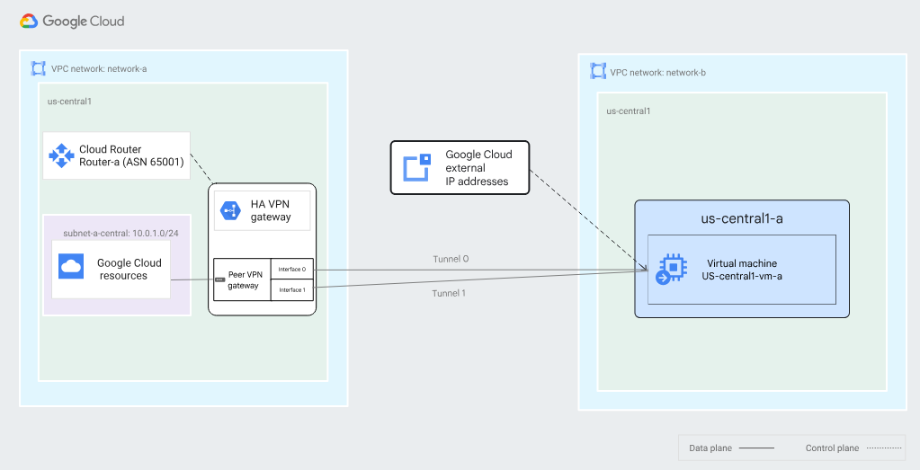The width and height of the screenshot is (920, 470).
Task: Click the Control plane legend label
Action: (x=832, y=448)
